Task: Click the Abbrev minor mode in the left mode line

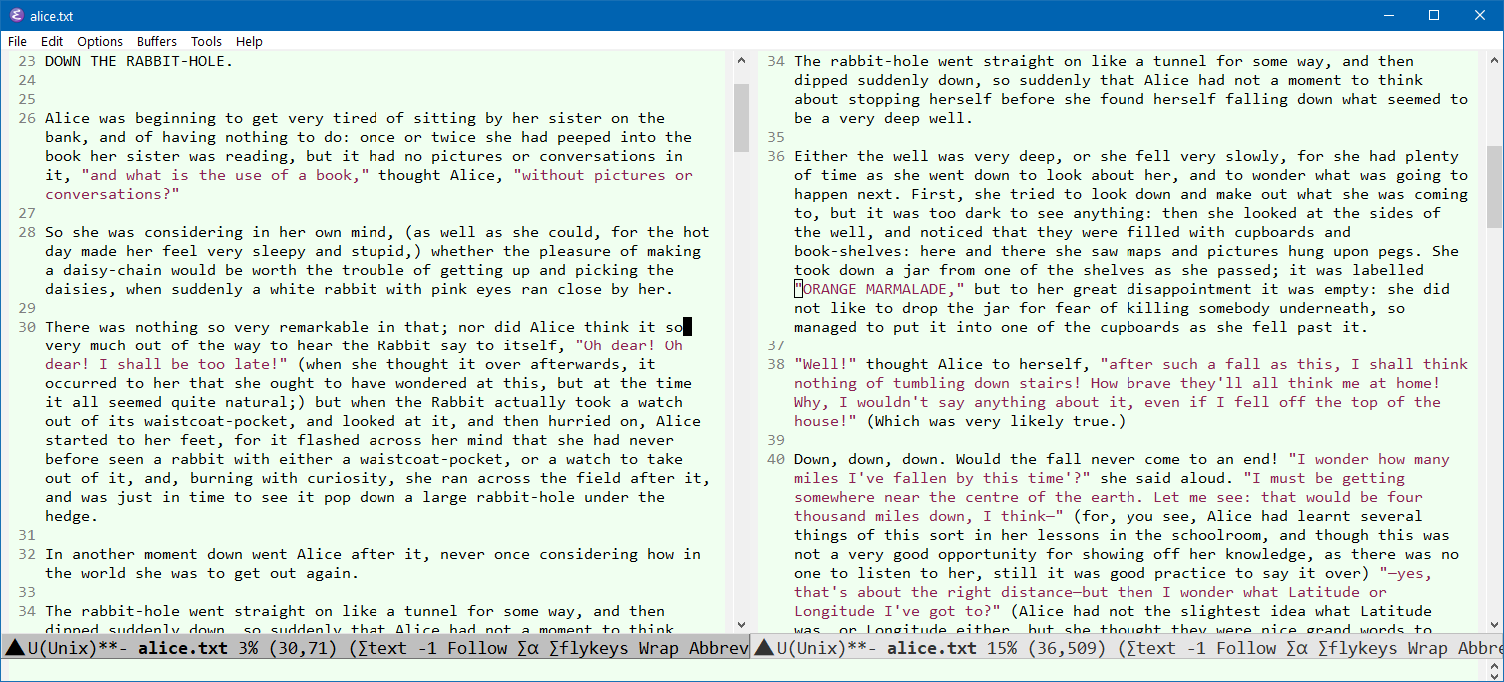Action: 719,648
